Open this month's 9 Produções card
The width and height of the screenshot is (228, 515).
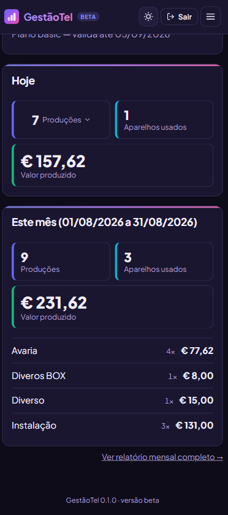click(x=61, y=261)
